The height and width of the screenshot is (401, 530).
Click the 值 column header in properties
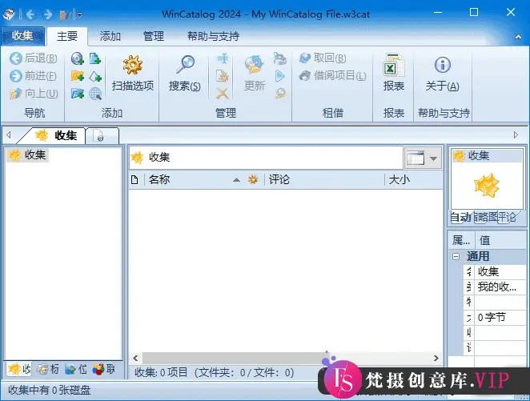(x=500, y=240)
